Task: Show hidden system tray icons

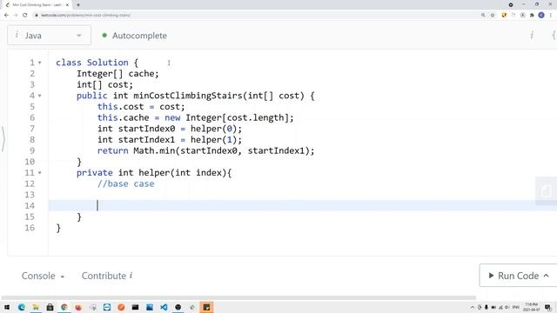Action: (x=473, y=307)
